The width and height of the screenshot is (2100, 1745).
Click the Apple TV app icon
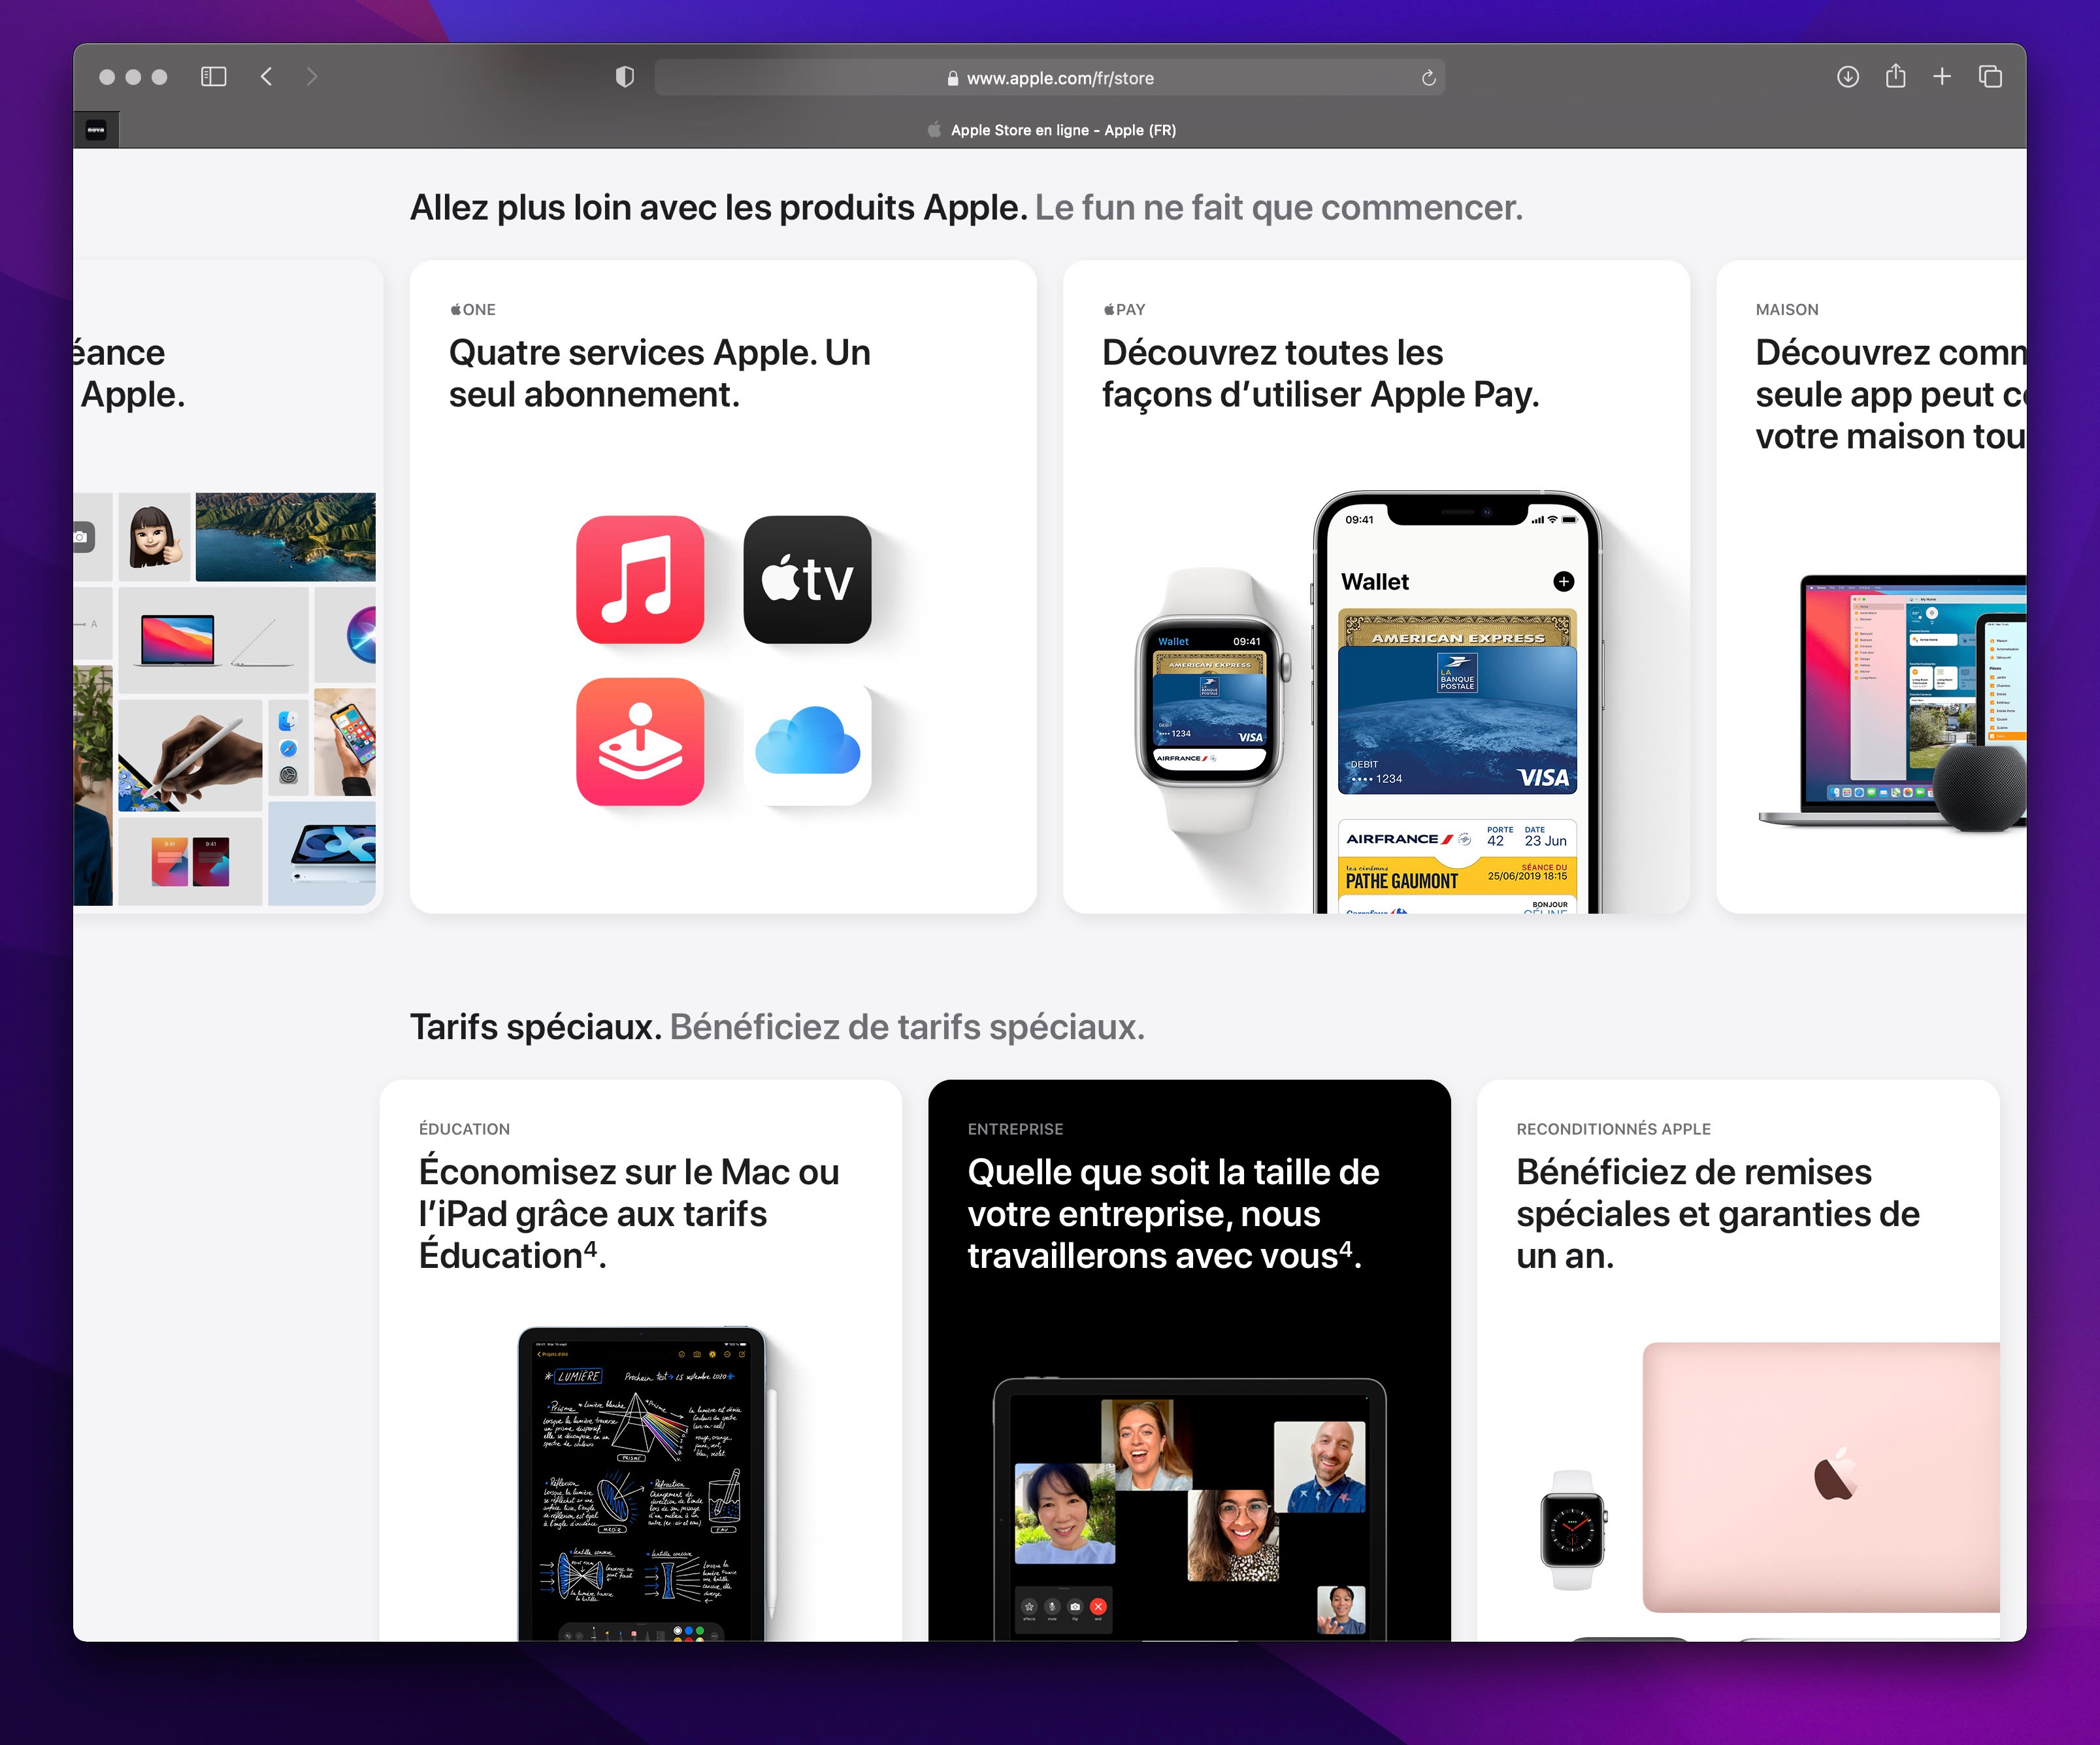coord(807,580)
